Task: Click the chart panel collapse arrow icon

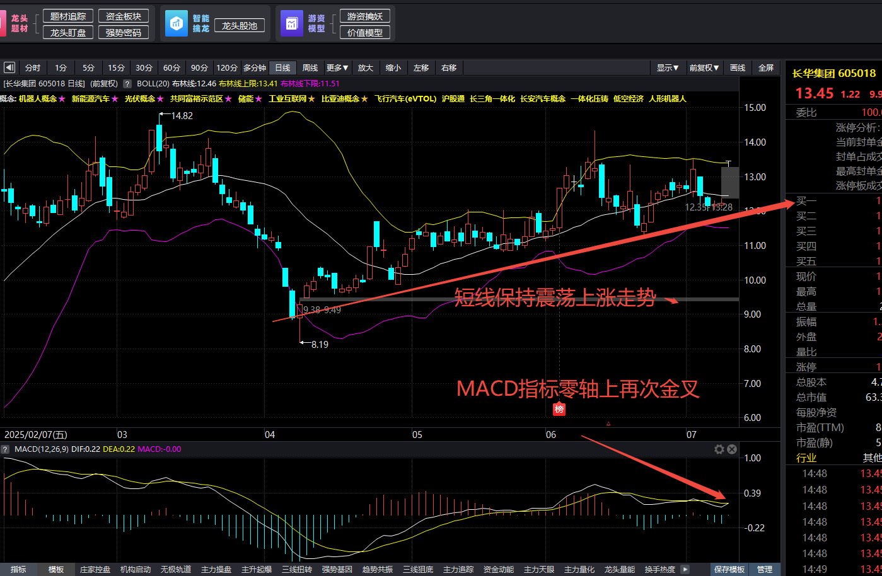Action: pyautogui.click(x=9, y=67)
